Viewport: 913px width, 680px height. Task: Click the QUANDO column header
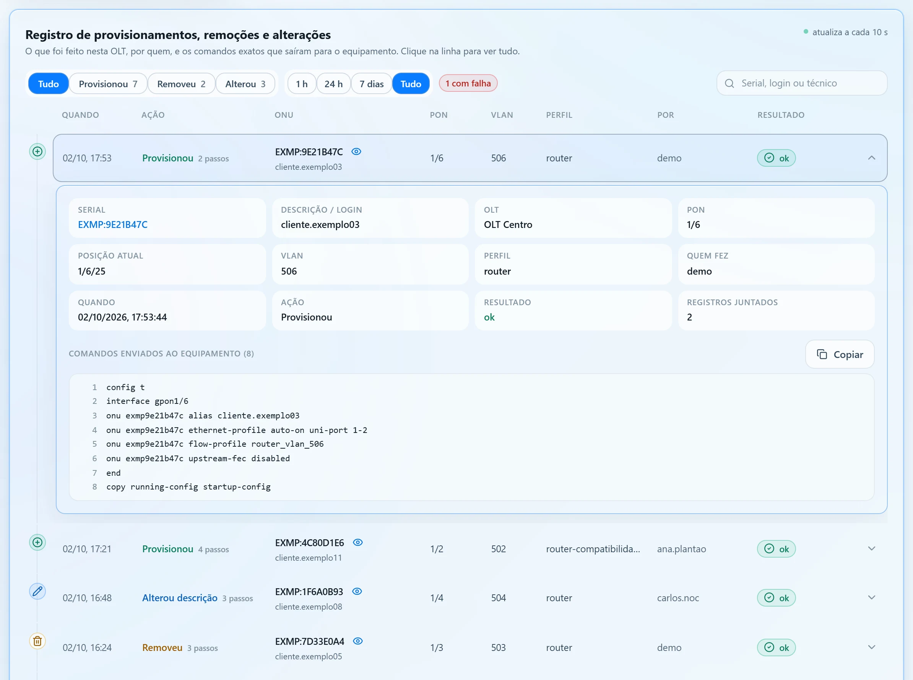(80, 115)
